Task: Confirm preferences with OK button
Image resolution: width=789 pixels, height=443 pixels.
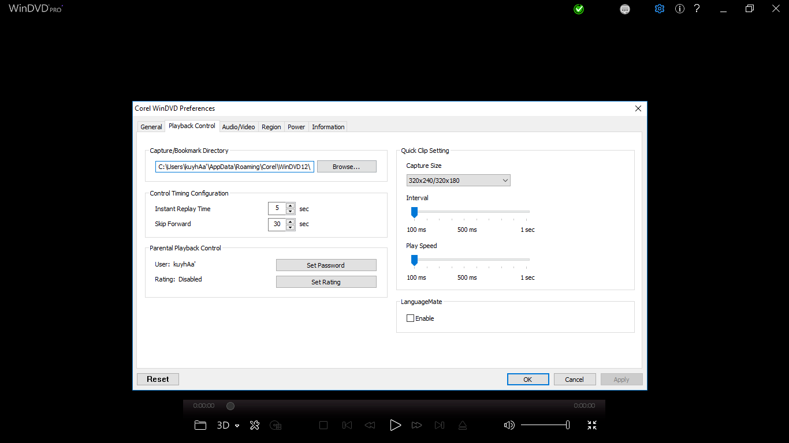Action: point(528,380)
